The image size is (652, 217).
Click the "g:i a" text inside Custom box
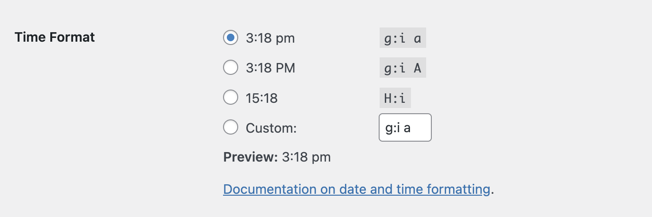(398, 128)
